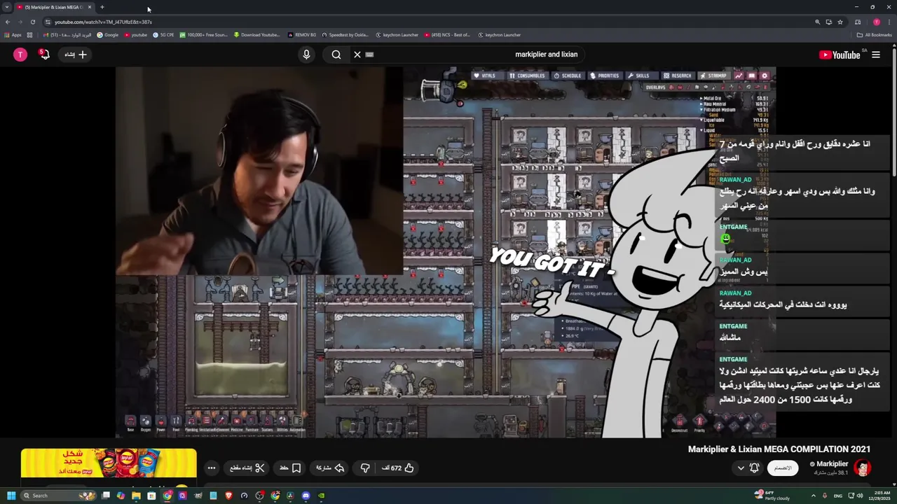Viewport: 897px width, 504px height.
Task: Click the taskbar Search box
Action: (57, 496)
